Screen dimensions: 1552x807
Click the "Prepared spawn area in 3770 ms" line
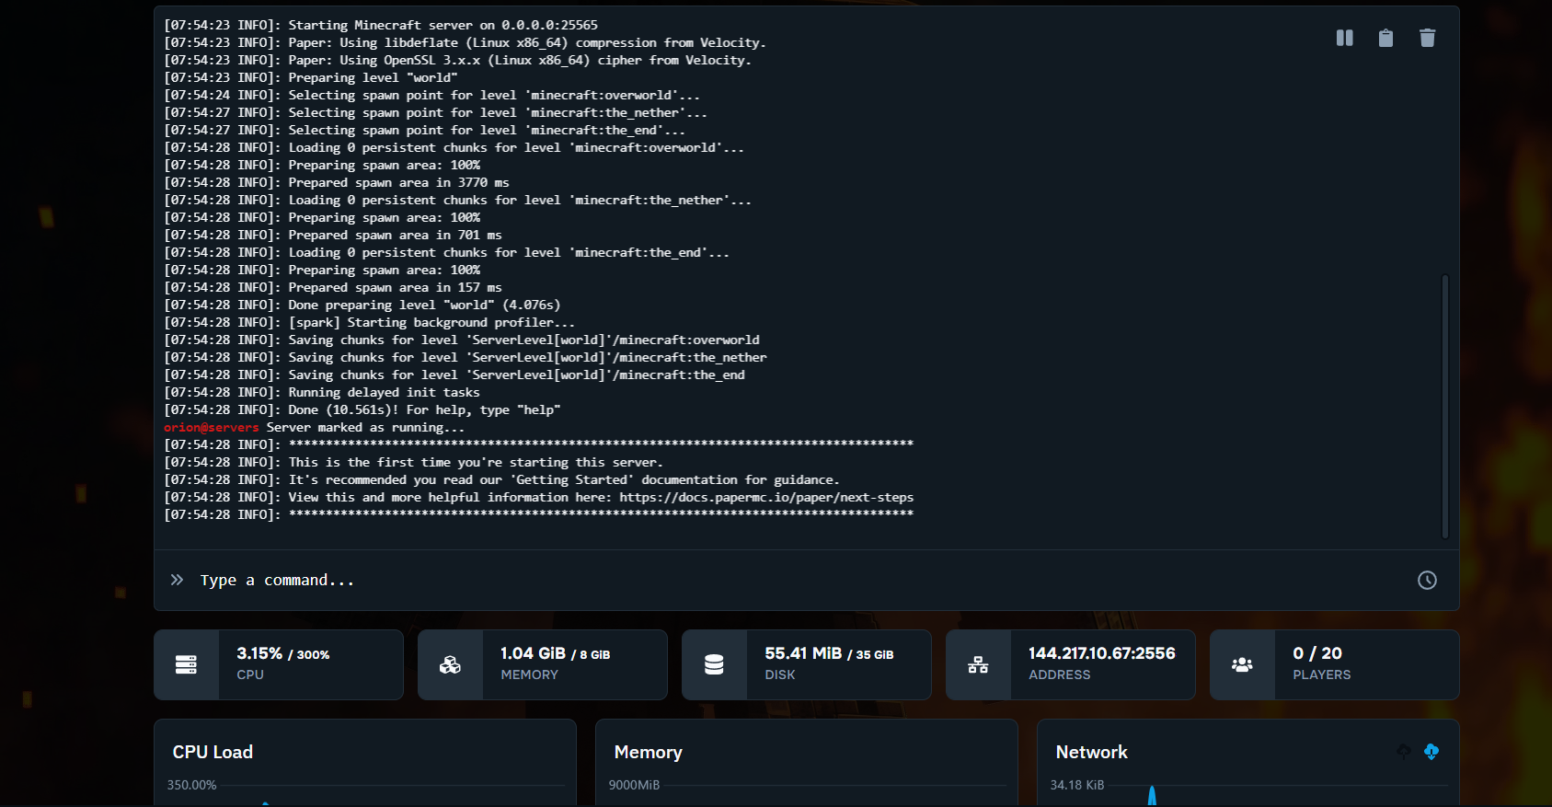pyautogui.click(x=337, y=183)
